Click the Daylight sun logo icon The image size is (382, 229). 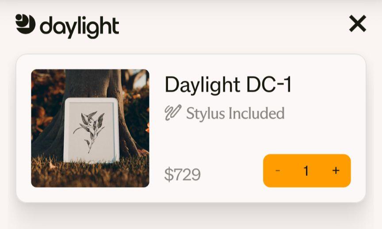pyautogui.click(x=25, y=23)
